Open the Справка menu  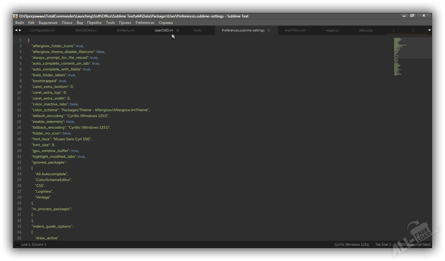165,23
